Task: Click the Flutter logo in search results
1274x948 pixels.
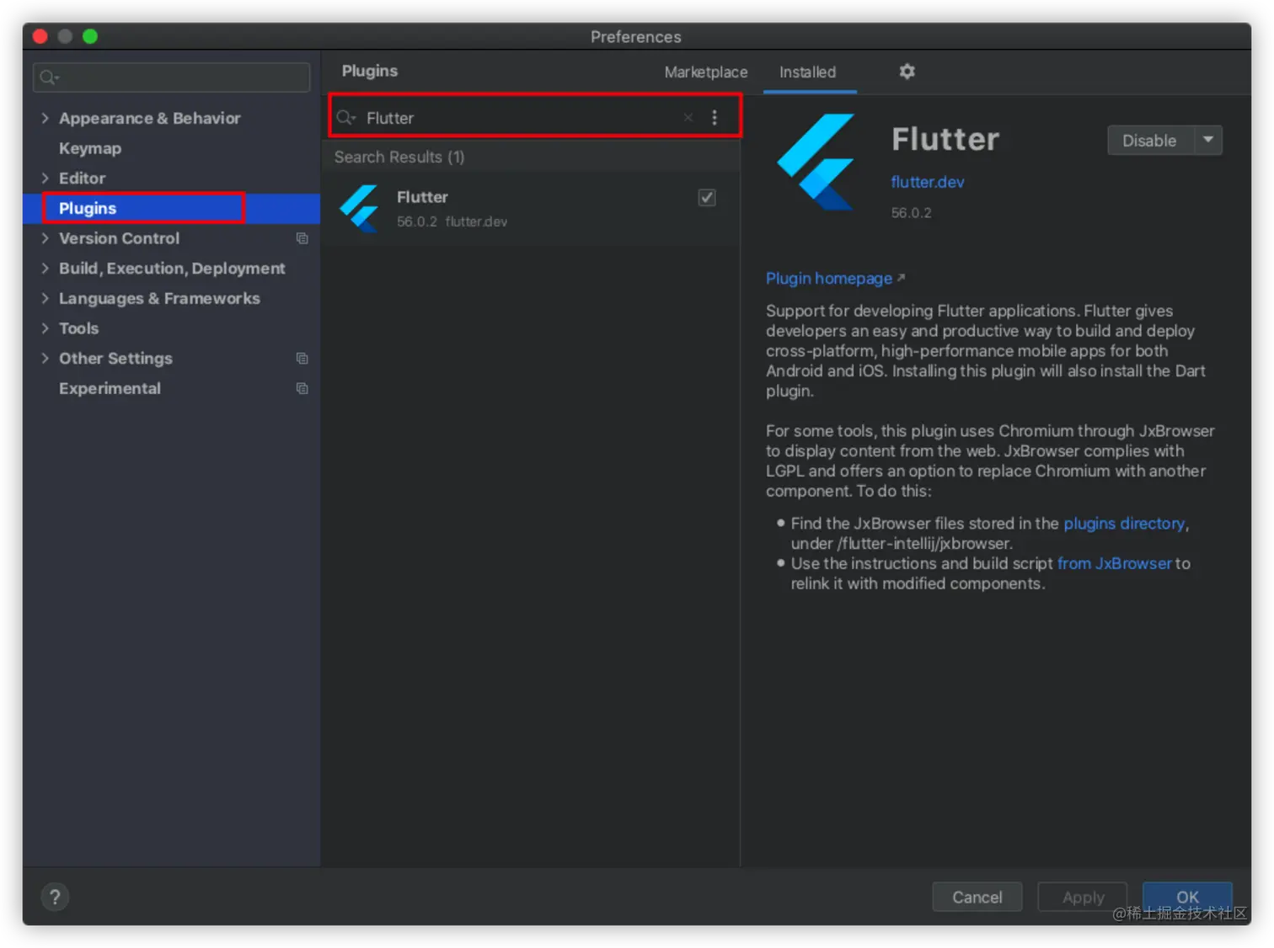Action: (x=360, y=208)
